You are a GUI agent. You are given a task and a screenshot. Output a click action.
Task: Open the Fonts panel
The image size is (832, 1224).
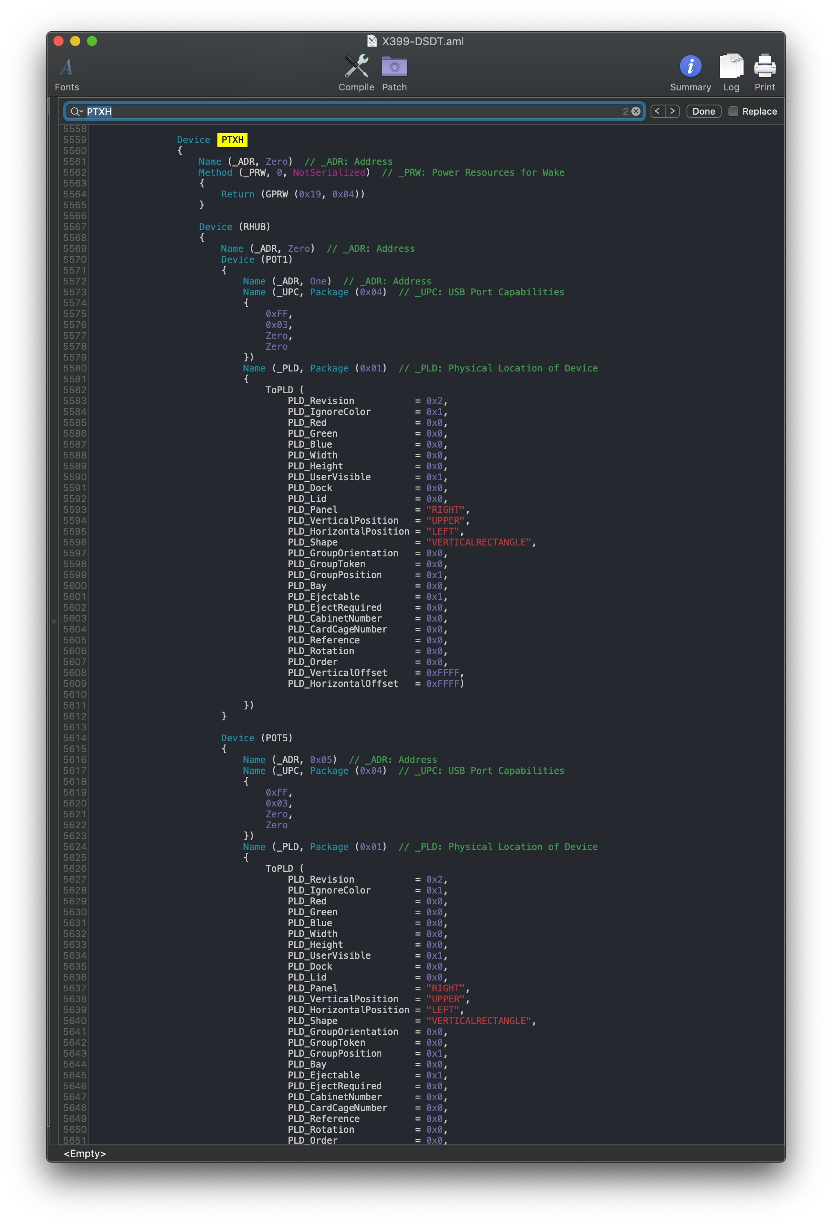tap(67, 68)
